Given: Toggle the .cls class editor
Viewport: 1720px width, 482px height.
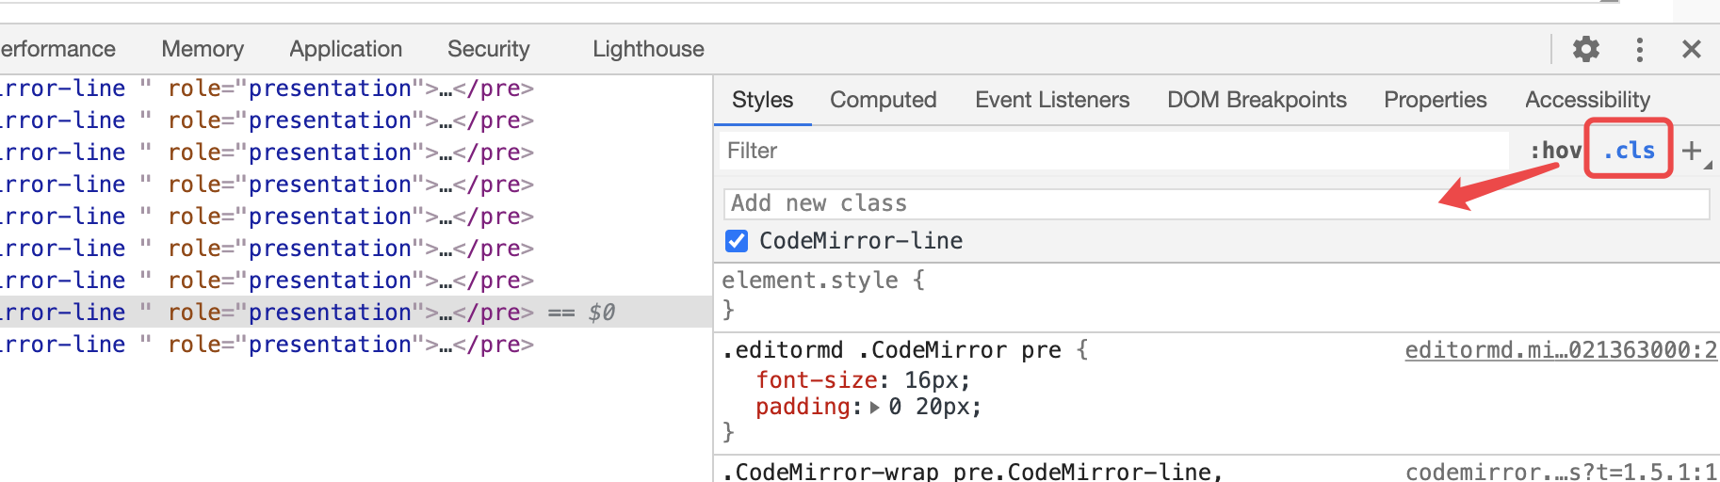Looking at the screenshot, I should tap(1629, 151).
